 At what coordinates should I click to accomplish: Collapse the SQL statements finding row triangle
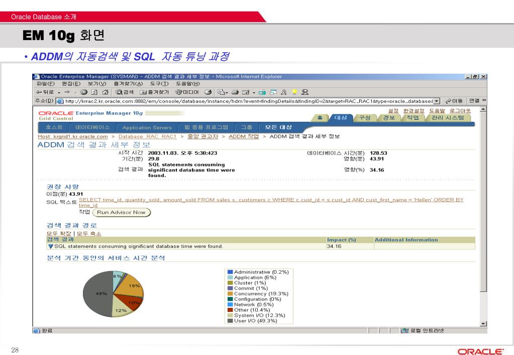(50, 246)
